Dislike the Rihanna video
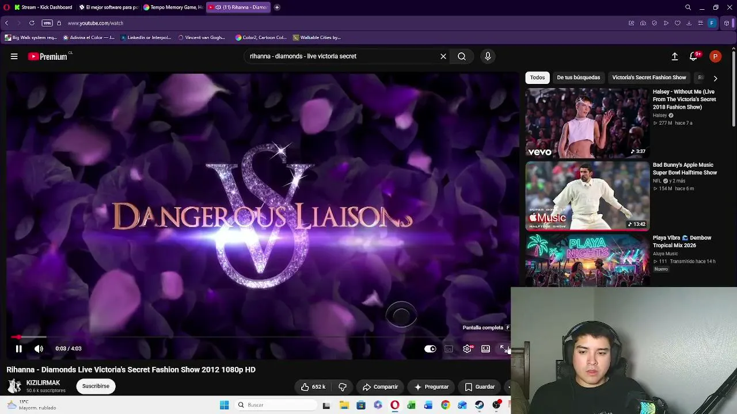Screen dimensions: 737x414 click(x=343, y=387)
